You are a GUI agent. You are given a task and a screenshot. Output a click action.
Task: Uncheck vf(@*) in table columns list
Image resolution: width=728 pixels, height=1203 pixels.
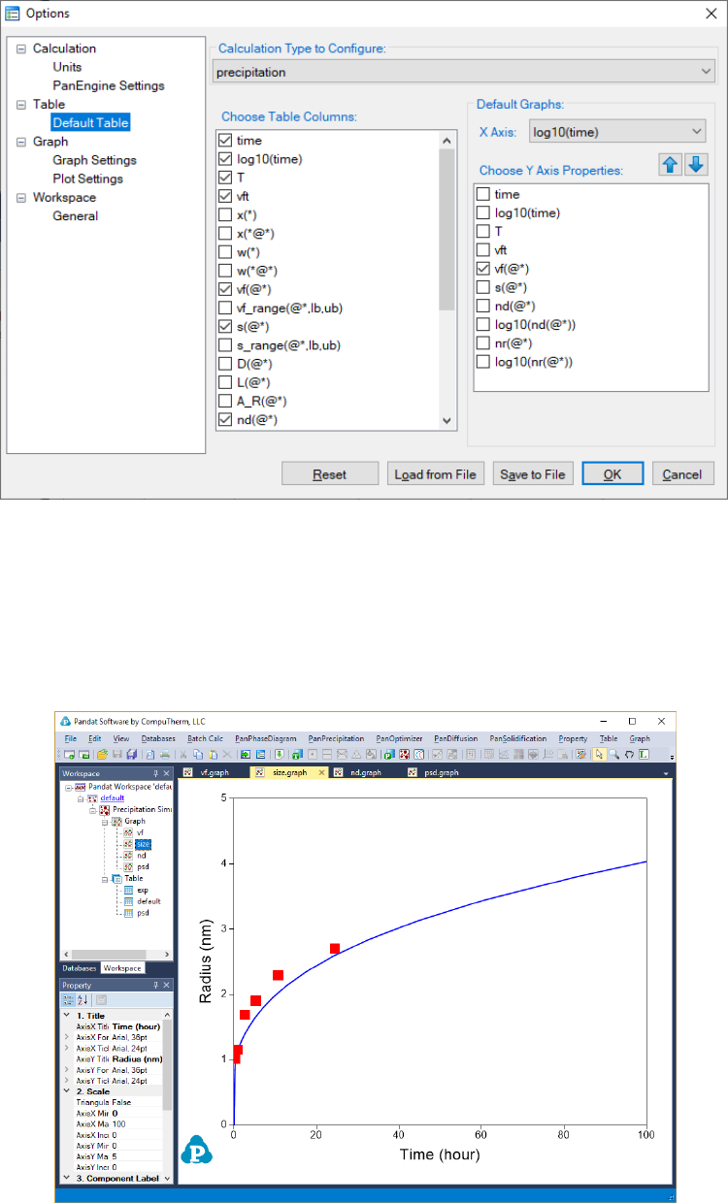(x=225, y=289)
